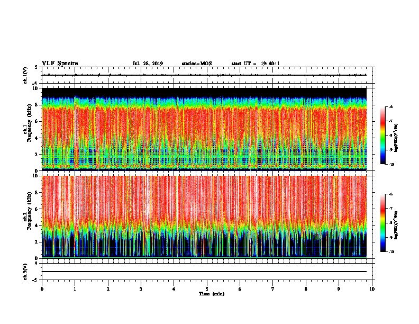This screenshot has height=324, width=419.
Task: Click the "ch.1(V)" waveform axis label
Action: click(25, 75)
